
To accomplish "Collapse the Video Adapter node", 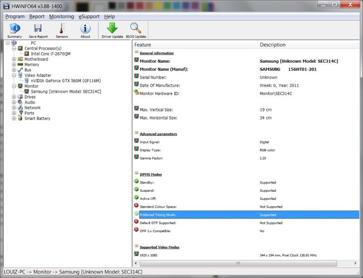I will point(14,75).
